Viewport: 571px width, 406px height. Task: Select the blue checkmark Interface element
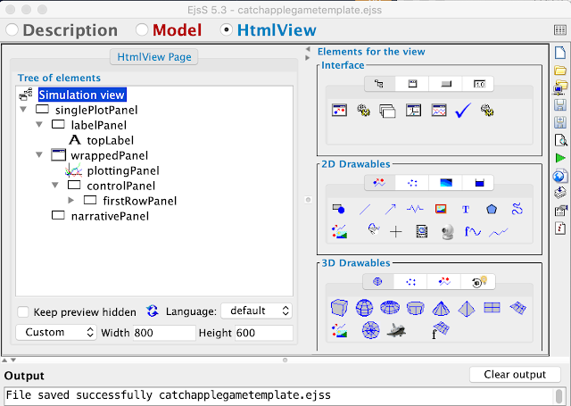click(x=462, y=110)
